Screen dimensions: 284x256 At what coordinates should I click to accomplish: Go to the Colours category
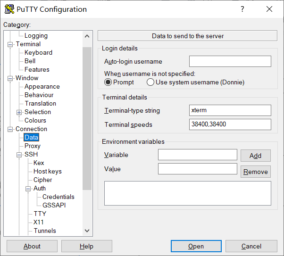35,120
